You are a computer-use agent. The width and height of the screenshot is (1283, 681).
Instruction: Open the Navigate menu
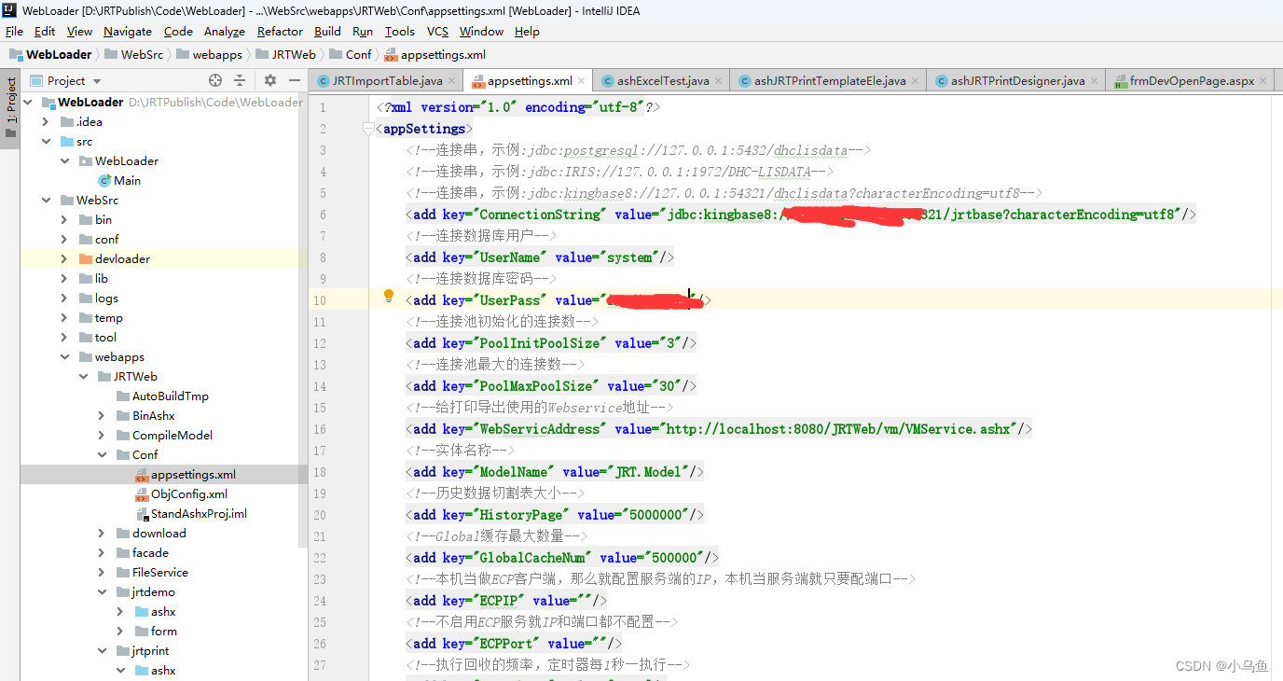128,31
